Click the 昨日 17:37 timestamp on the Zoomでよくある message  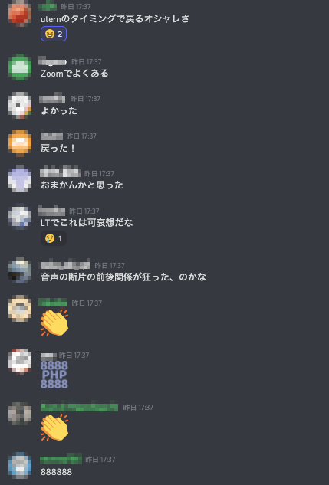pos(87,61)
